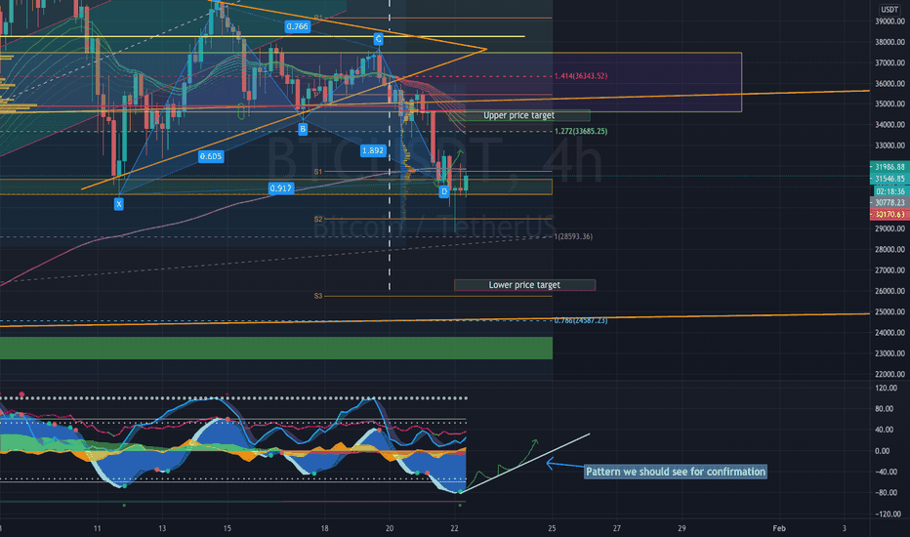
Task: Click the 0.605 ratio label
Action: click(x=211, y=156)
